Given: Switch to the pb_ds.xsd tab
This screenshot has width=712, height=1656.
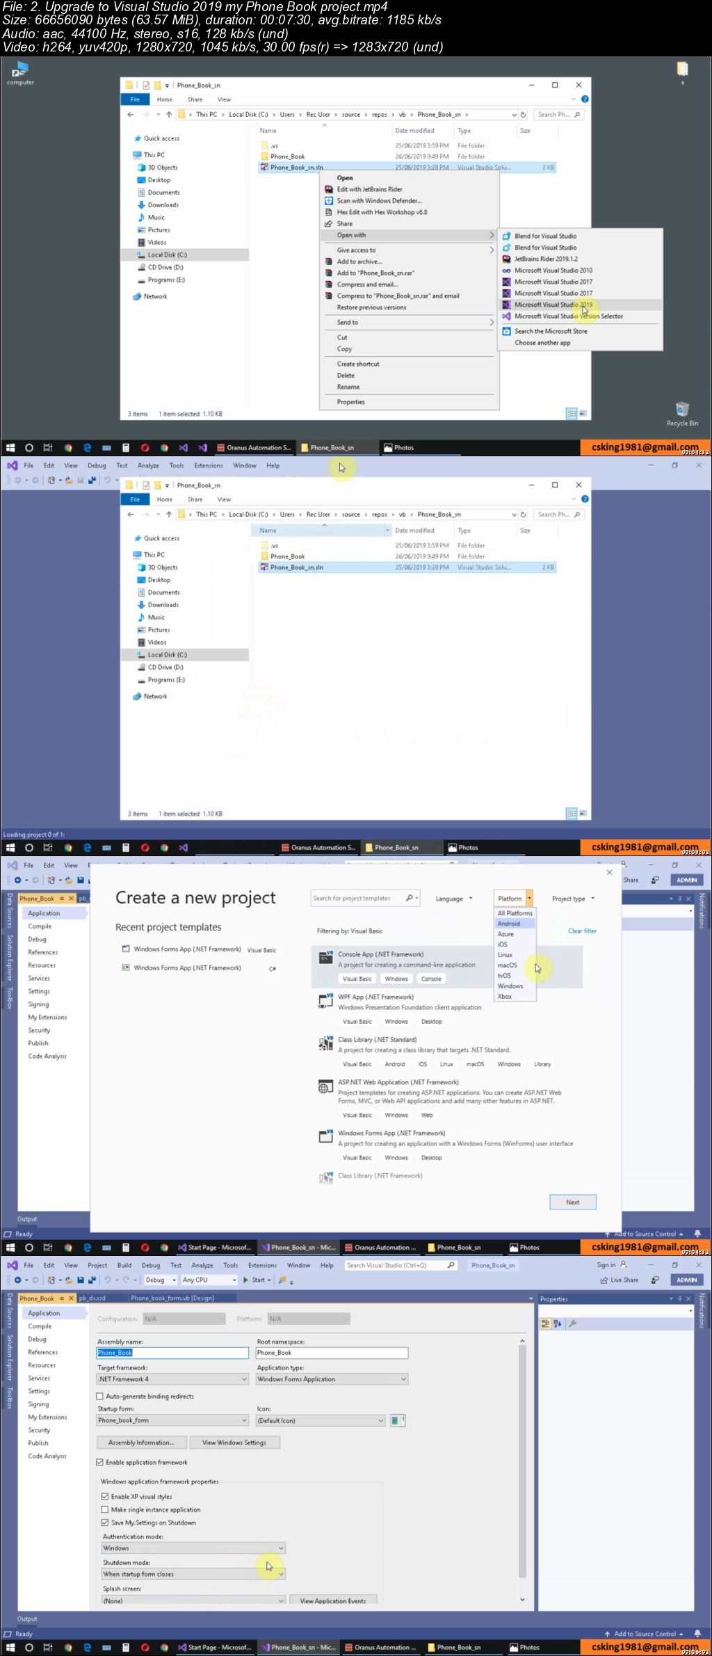Looking at the screenshot, I should (92, 1298).
